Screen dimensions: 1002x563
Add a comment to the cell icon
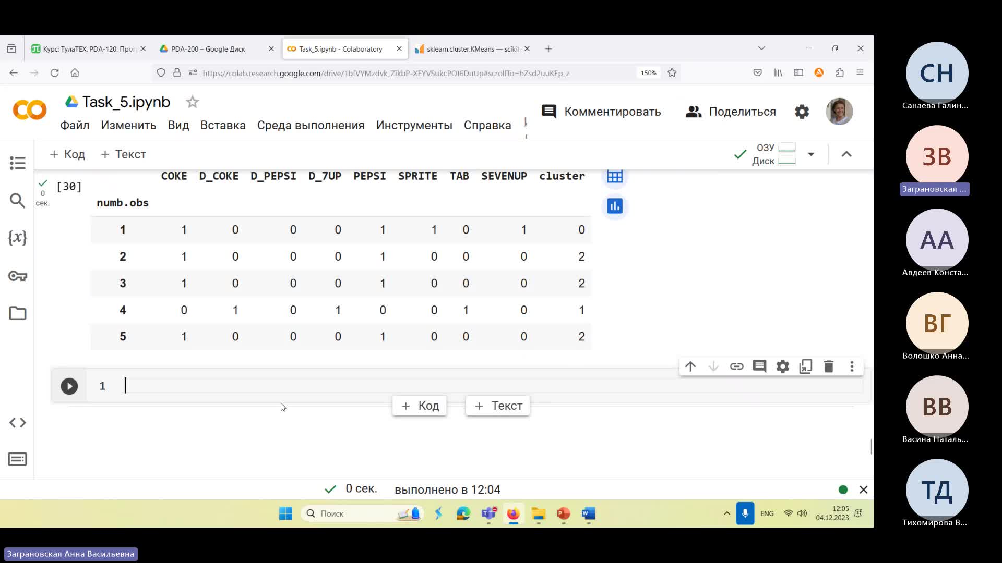tap(759, 366)
